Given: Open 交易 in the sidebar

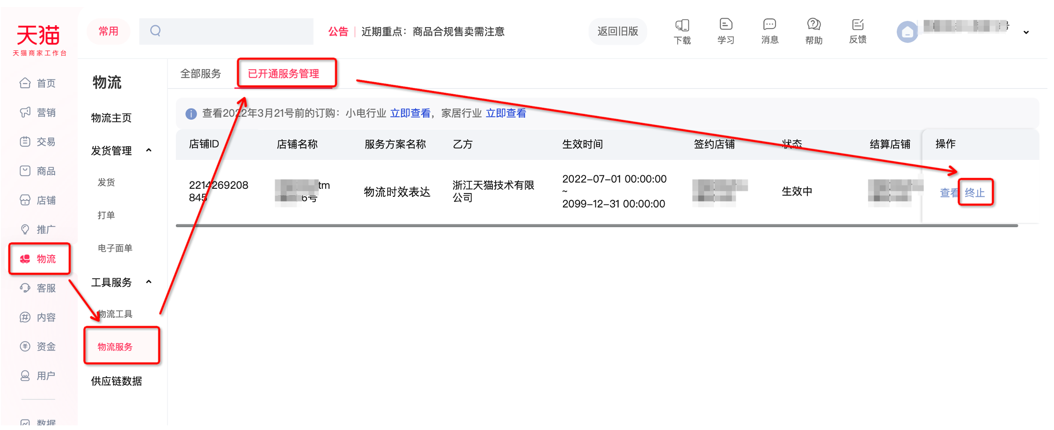Looking at the screenshot, I should point(38,142).
